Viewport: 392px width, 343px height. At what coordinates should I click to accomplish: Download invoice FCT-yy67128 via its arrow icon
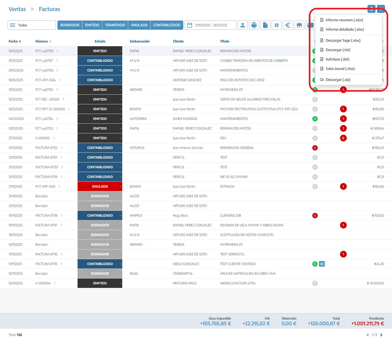[57, 51]
